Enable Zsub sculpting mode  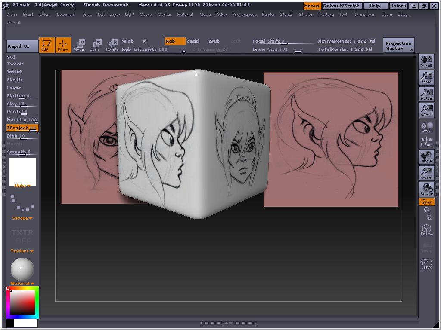(x=214, y=41)
